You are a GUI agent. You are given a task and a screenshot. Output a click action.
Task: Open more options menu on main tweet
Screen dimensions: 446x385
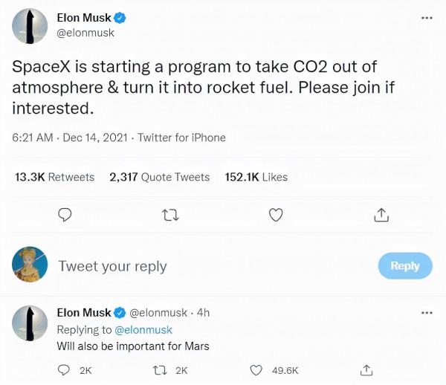[426, 19]
